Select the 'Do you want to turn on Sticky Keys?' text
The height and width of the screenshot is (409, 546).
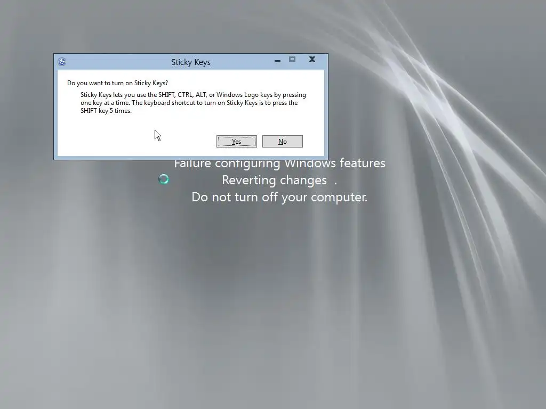pos(117,83)
